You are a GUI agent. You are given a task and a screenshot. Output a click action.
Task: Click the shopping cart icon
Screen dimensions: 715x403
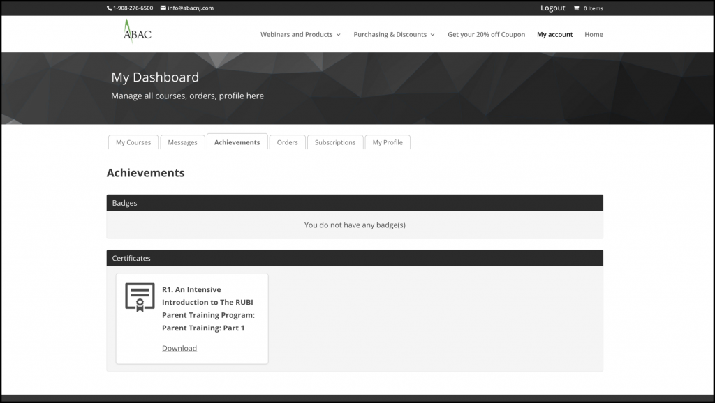[x=576, y=8]
